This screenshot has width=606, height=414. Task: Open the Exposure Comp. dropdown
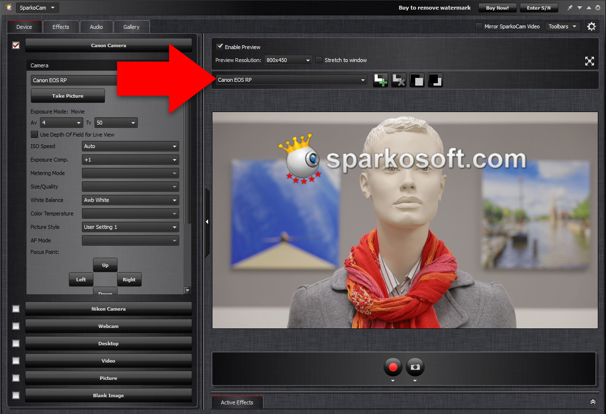(x=131, y=160)
